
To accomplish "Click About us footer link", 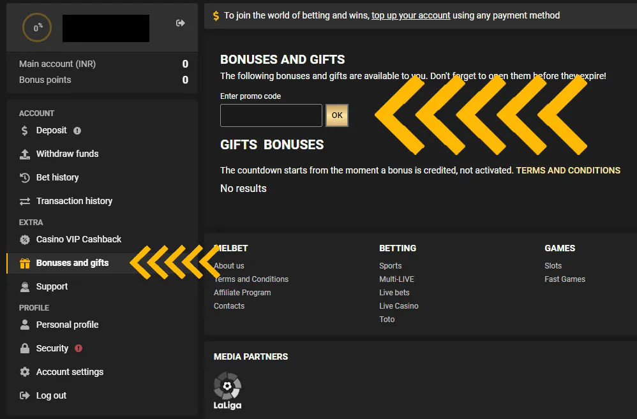I will (x=229, y=266).
